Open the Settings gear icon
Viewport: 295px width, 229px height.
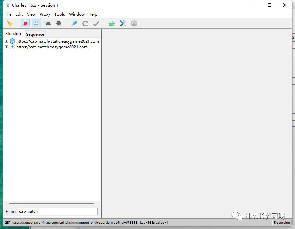point(134,23)
